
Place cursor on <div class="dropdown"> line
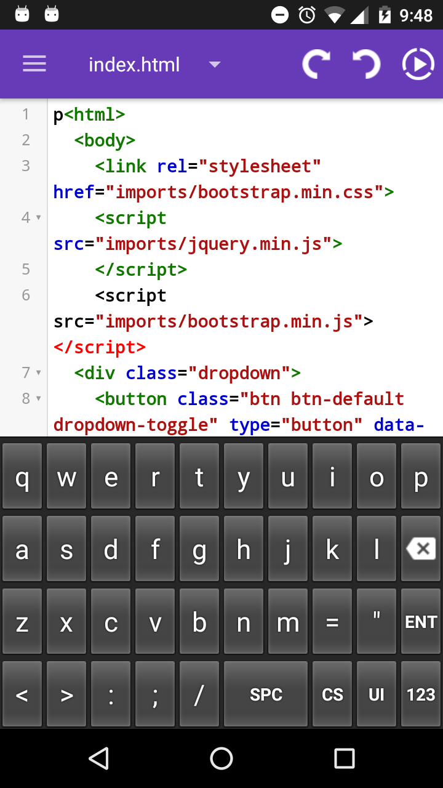[188, 373]
